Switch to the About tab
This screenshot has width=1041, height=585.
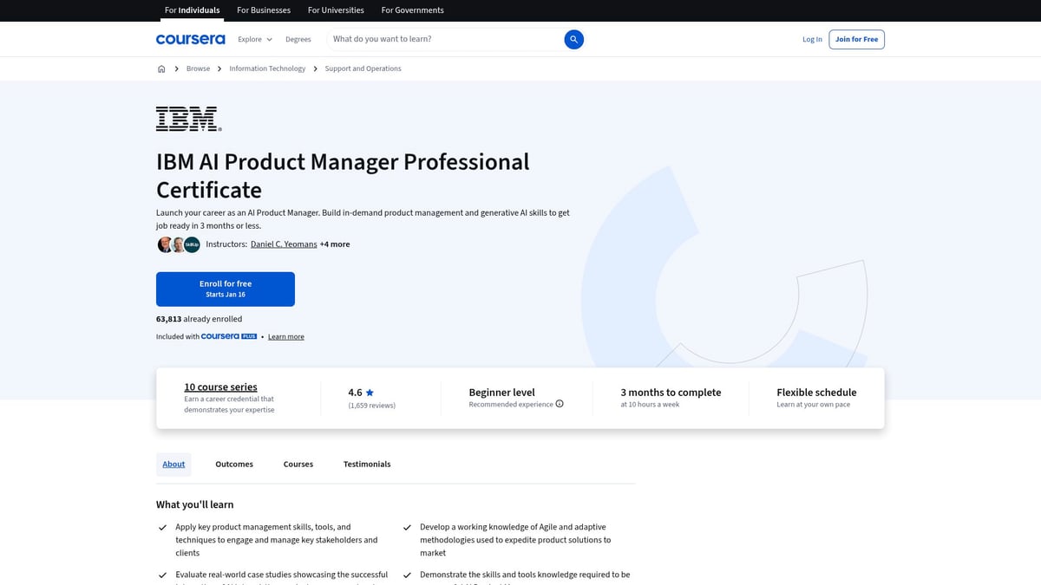[173, 465]
